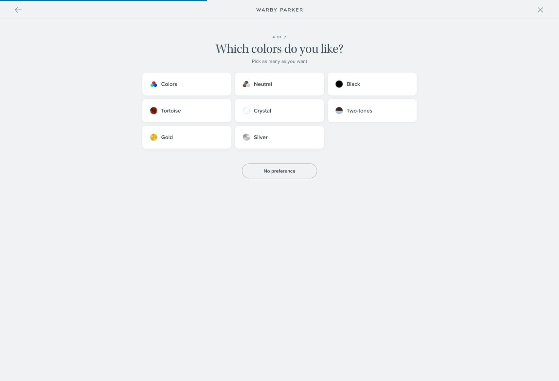Click the Warby Parker logo text
The image size is (559, 381).
[279, 10]
